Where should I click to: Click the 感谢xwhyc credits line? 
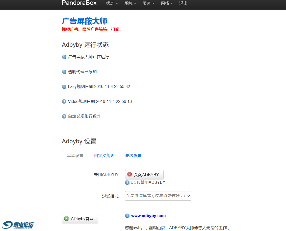(177, 228)
